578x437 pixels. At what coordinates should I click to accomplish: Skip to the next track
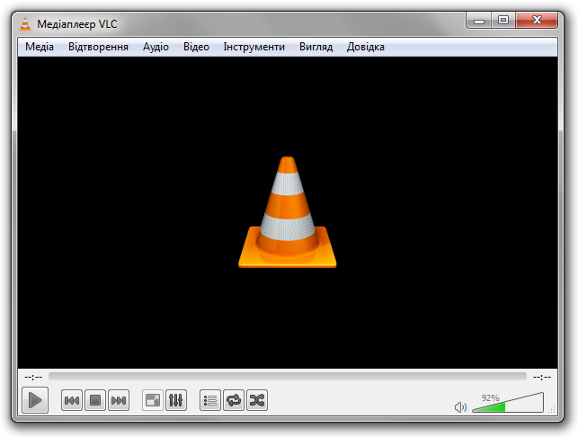[119, 400]
